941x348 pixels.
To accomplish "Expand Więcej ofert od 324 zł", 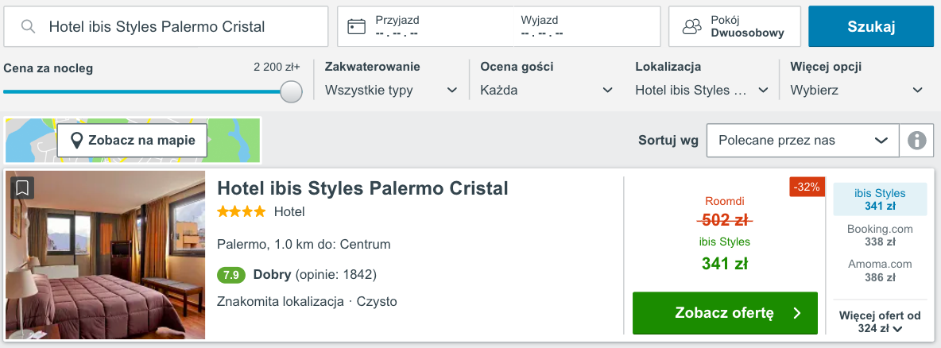I will [880, 322].
